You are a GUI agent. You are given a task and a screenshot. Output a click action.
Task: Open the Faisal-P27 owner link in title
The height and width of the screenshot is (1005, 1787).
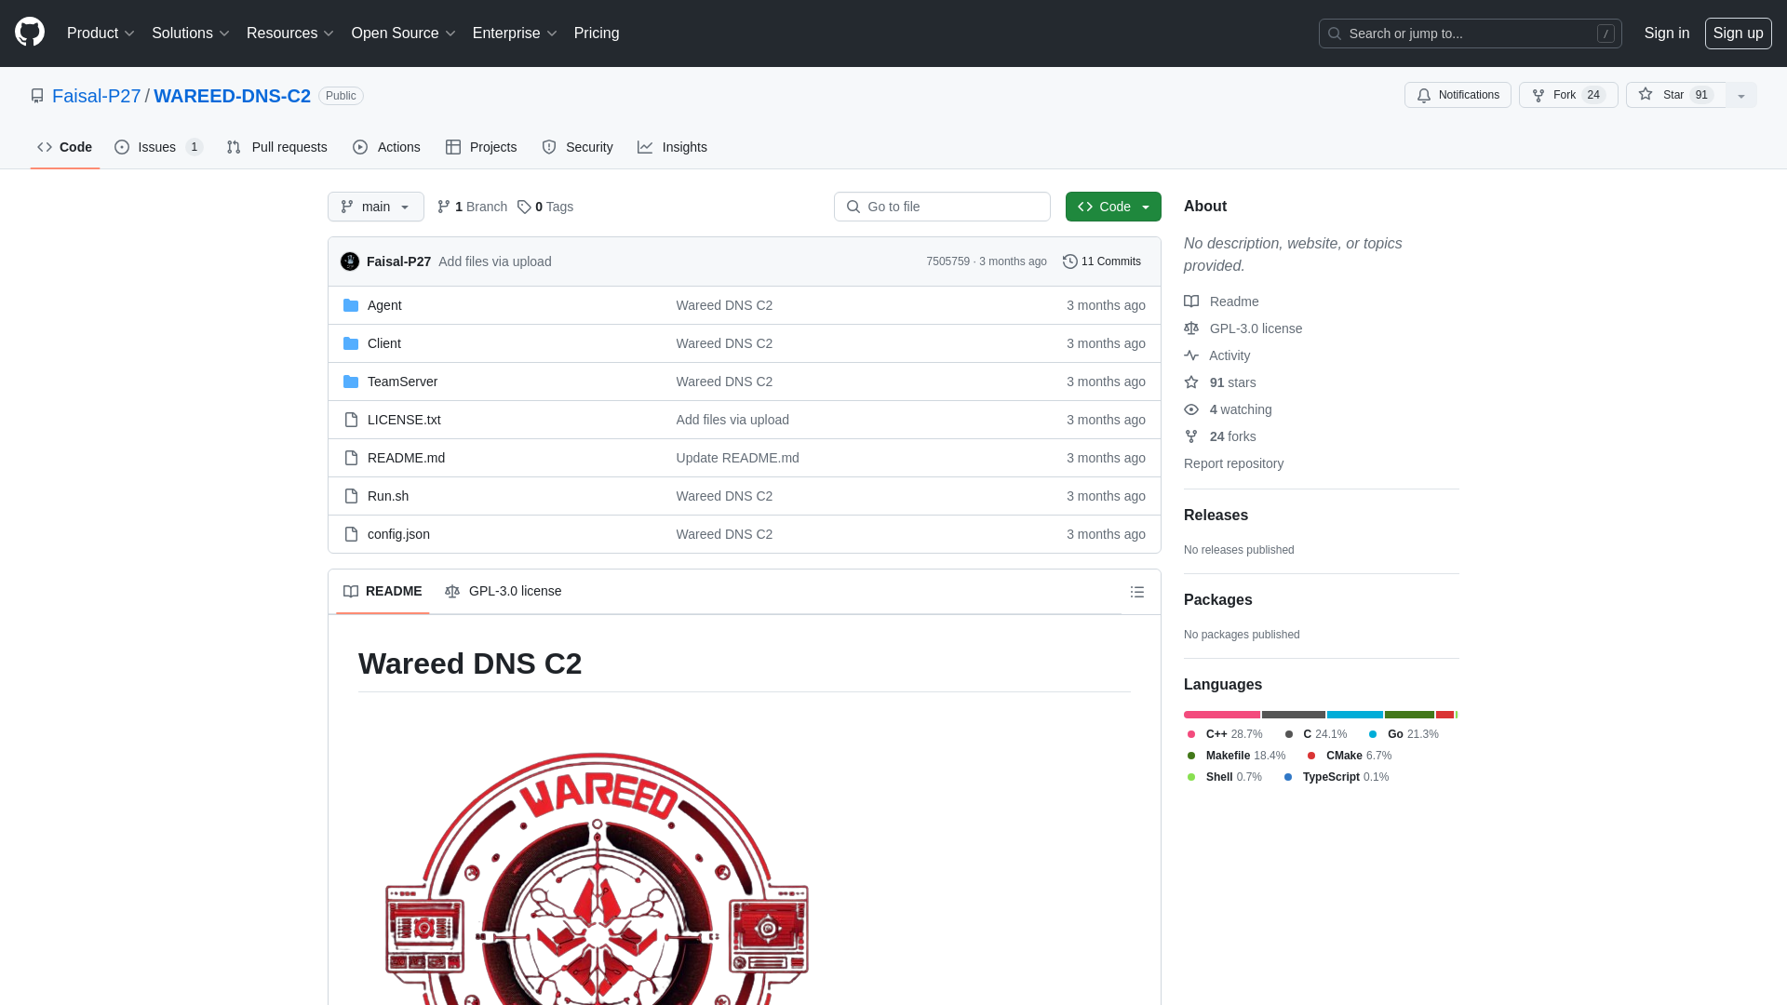[x=96, y=96]
